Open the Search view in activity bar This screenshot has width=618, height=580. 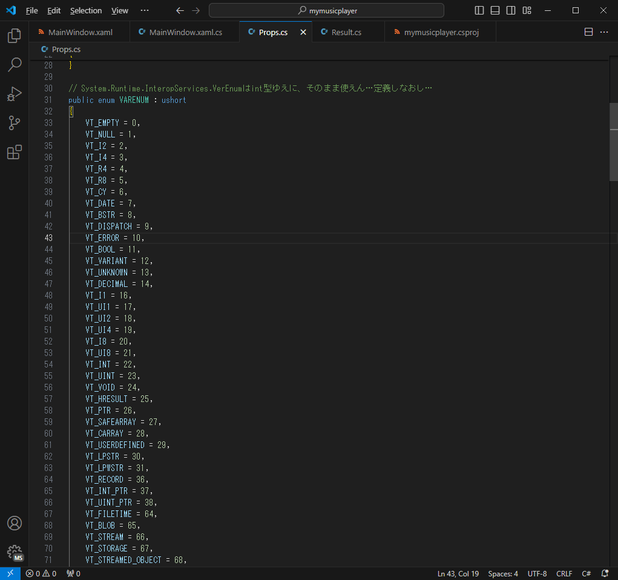14,65
